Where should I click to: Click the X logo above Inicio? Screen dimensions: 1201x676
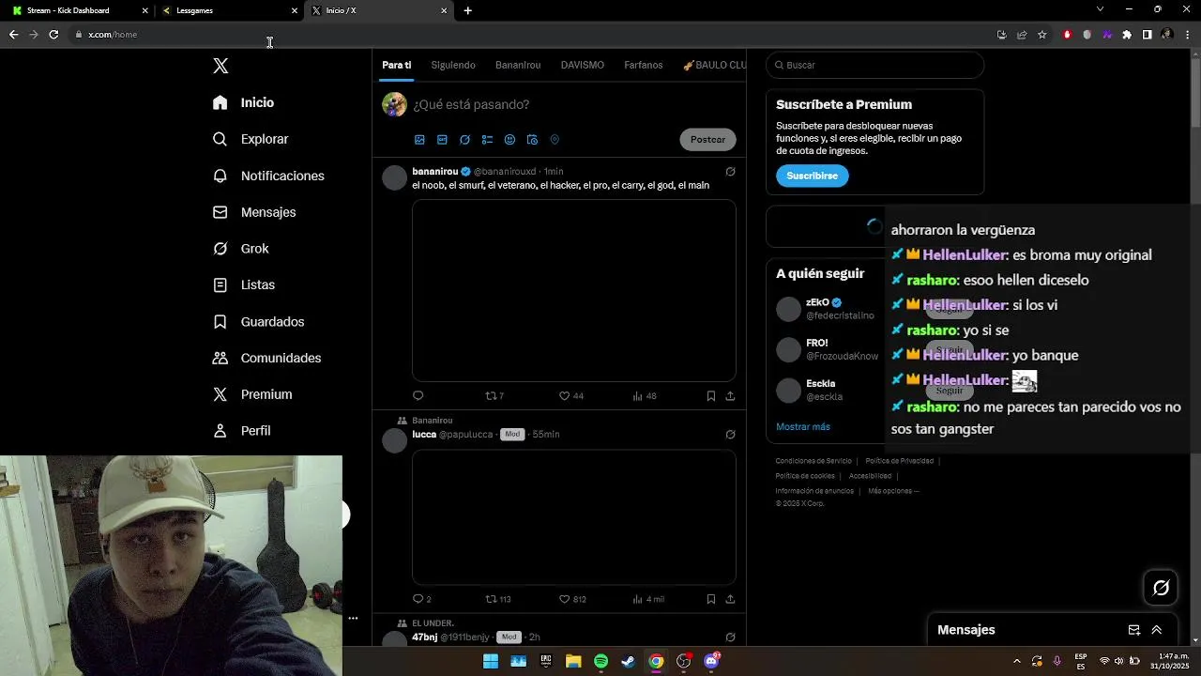(220, 66)
